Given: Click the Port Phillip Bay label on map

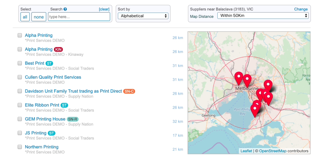Looking at the screenshot, I should point(242,111).
